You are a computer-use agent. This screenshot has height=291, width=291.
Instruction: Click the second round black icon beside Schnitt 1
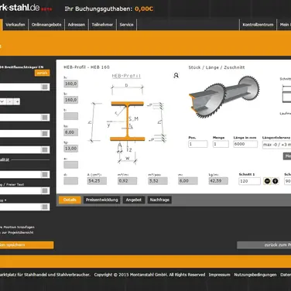tap(276, 181)
